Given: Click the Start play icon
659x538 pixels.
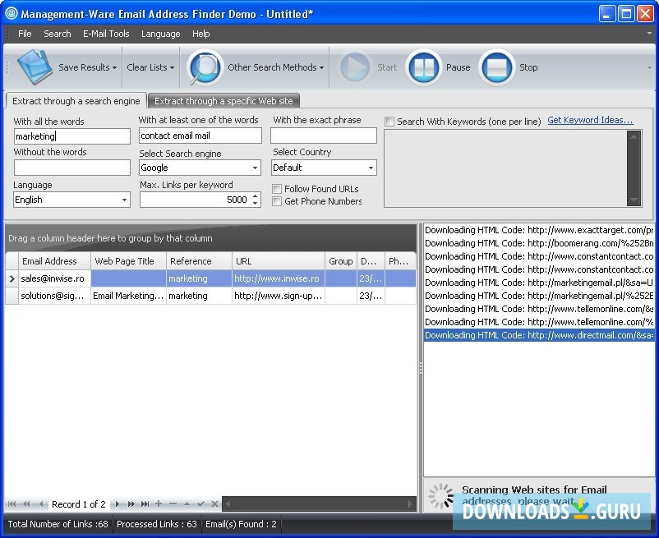Looking at the screenshot, I should [355, 67].
